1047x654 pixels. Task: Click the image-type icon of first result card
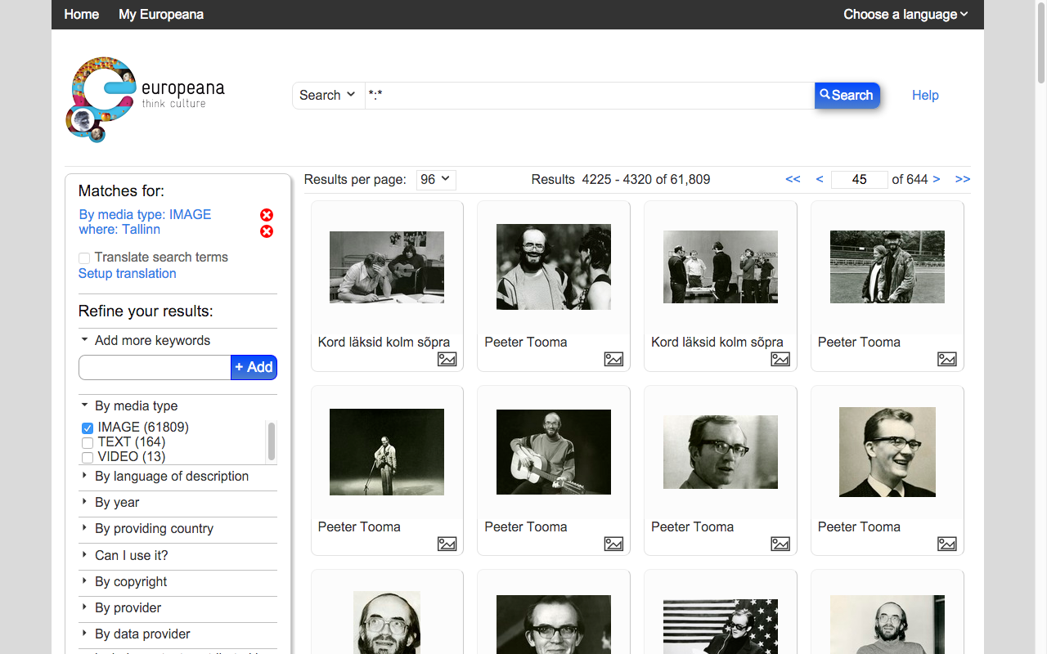[447, 359]
